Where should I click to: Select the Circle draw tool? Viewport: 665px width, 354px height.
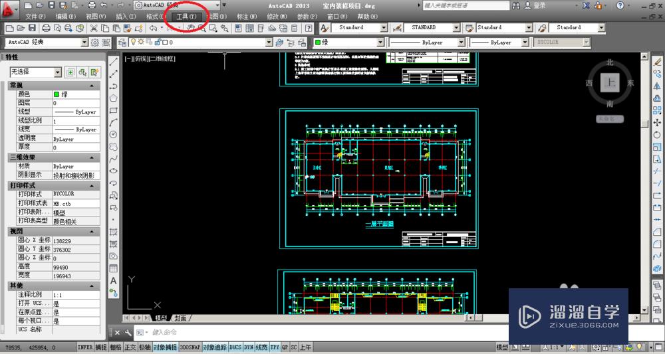(114, 134)
